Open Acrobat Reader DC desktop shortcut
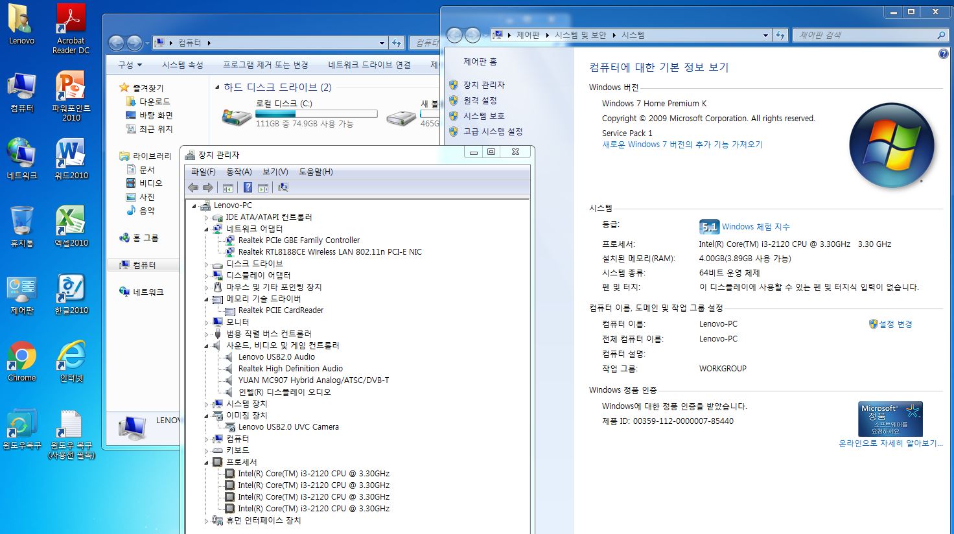Screen dimensions: 954x534 click(x=71, y=29)
